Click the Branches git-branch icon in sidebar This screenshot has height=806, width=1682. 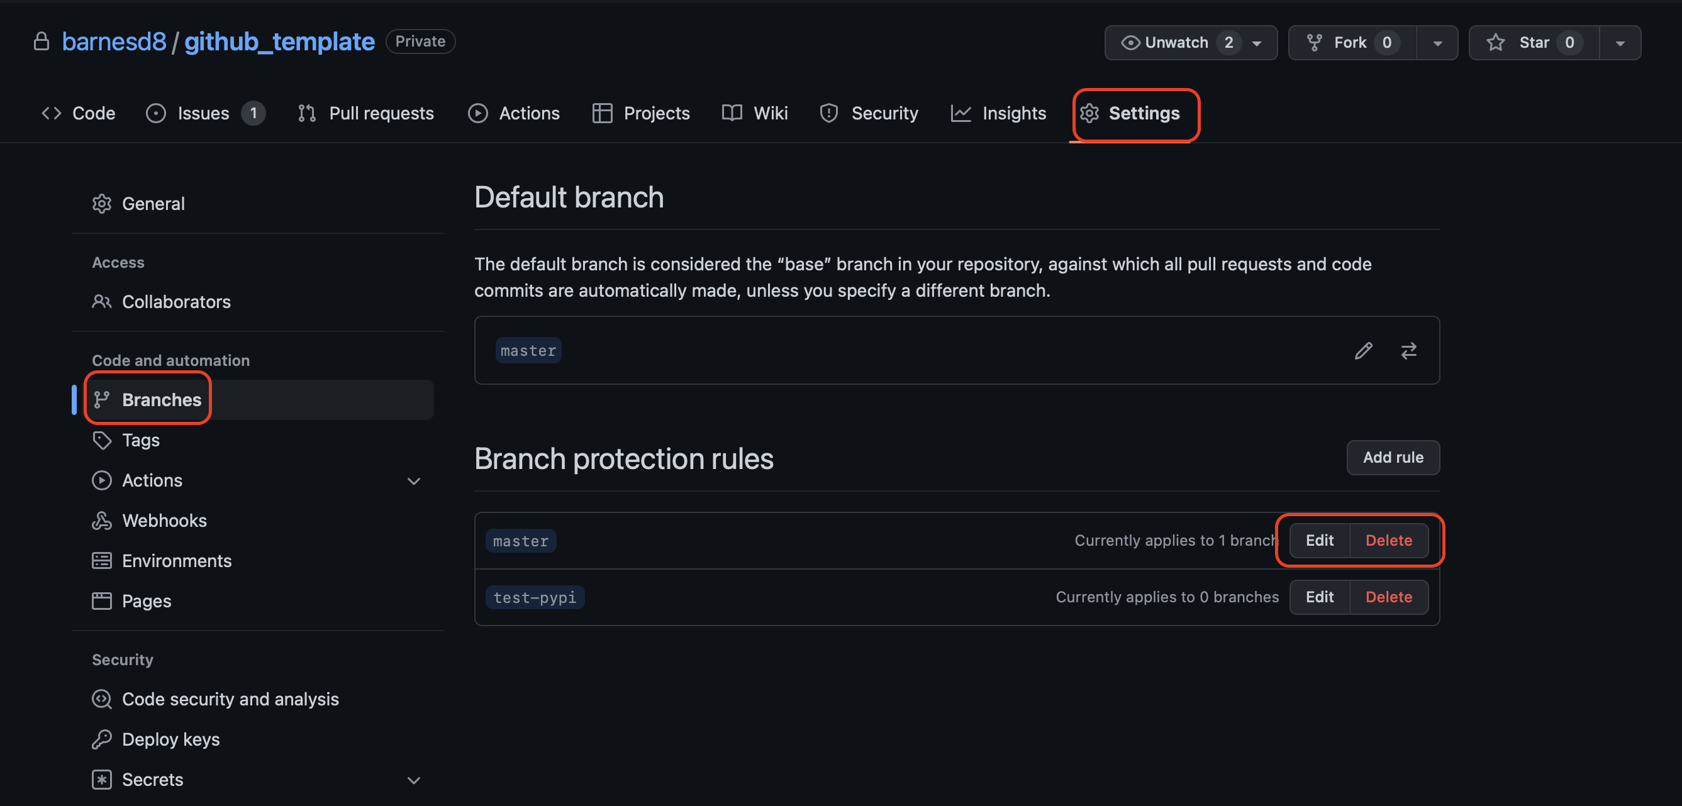101,399
